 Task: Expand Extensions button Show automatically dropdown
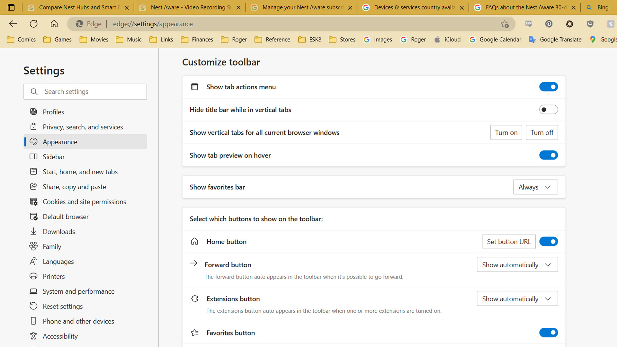coord(517,299)
